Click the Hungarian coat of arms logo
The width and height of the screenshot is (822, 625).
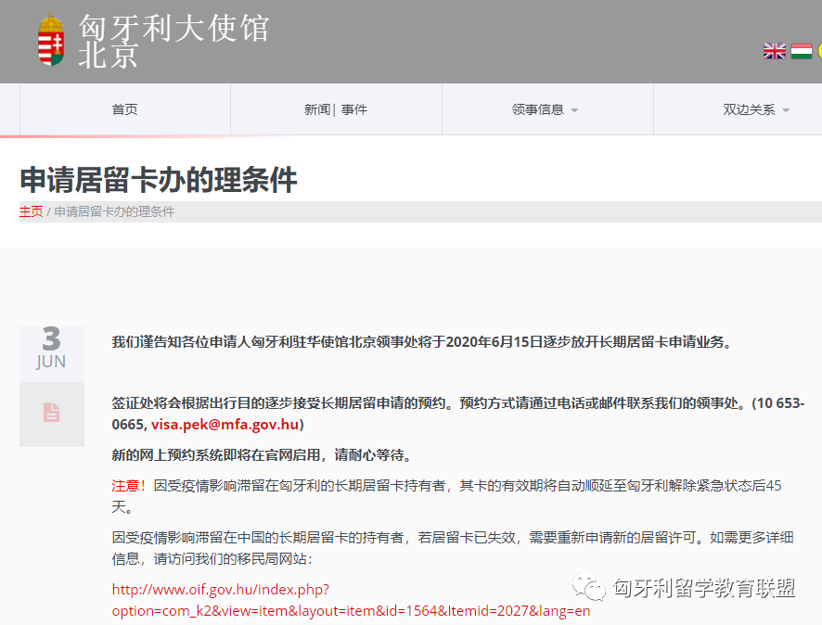click(x=51, y=40)
